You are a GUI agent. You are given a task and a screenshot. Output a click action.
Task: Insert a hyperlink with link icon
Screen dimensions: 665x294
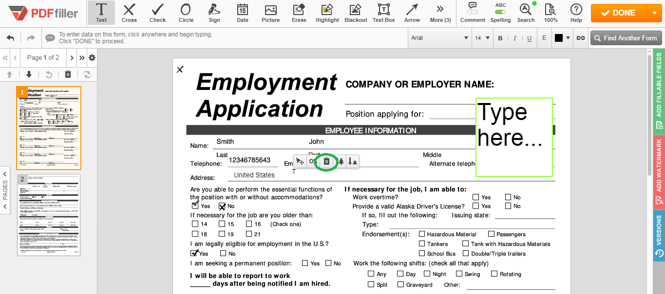(580, 38)
